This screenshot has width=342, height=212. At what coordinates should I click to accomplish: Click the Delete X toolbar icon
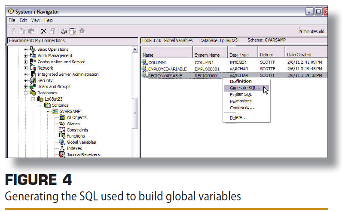(x=44, y=31)
